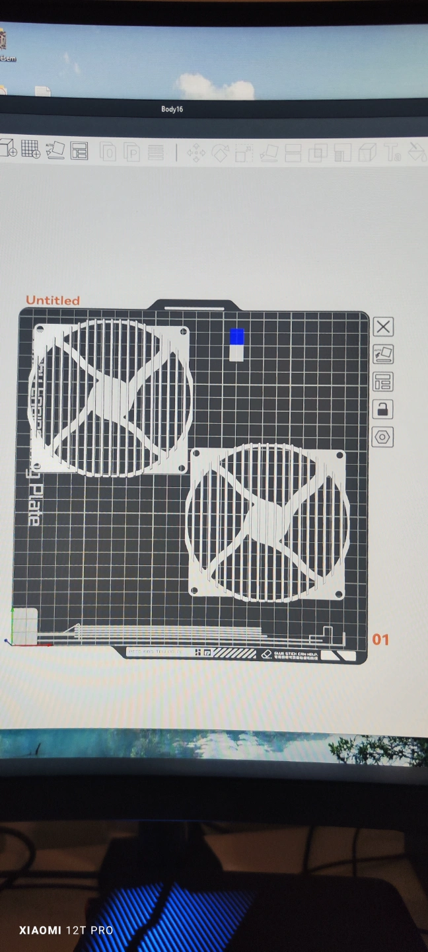Open the Text shape tool

click(393, 153)
